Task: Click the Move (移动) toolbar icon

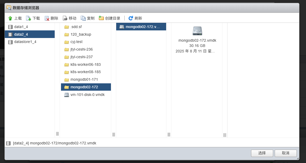Action: (65, 18)
